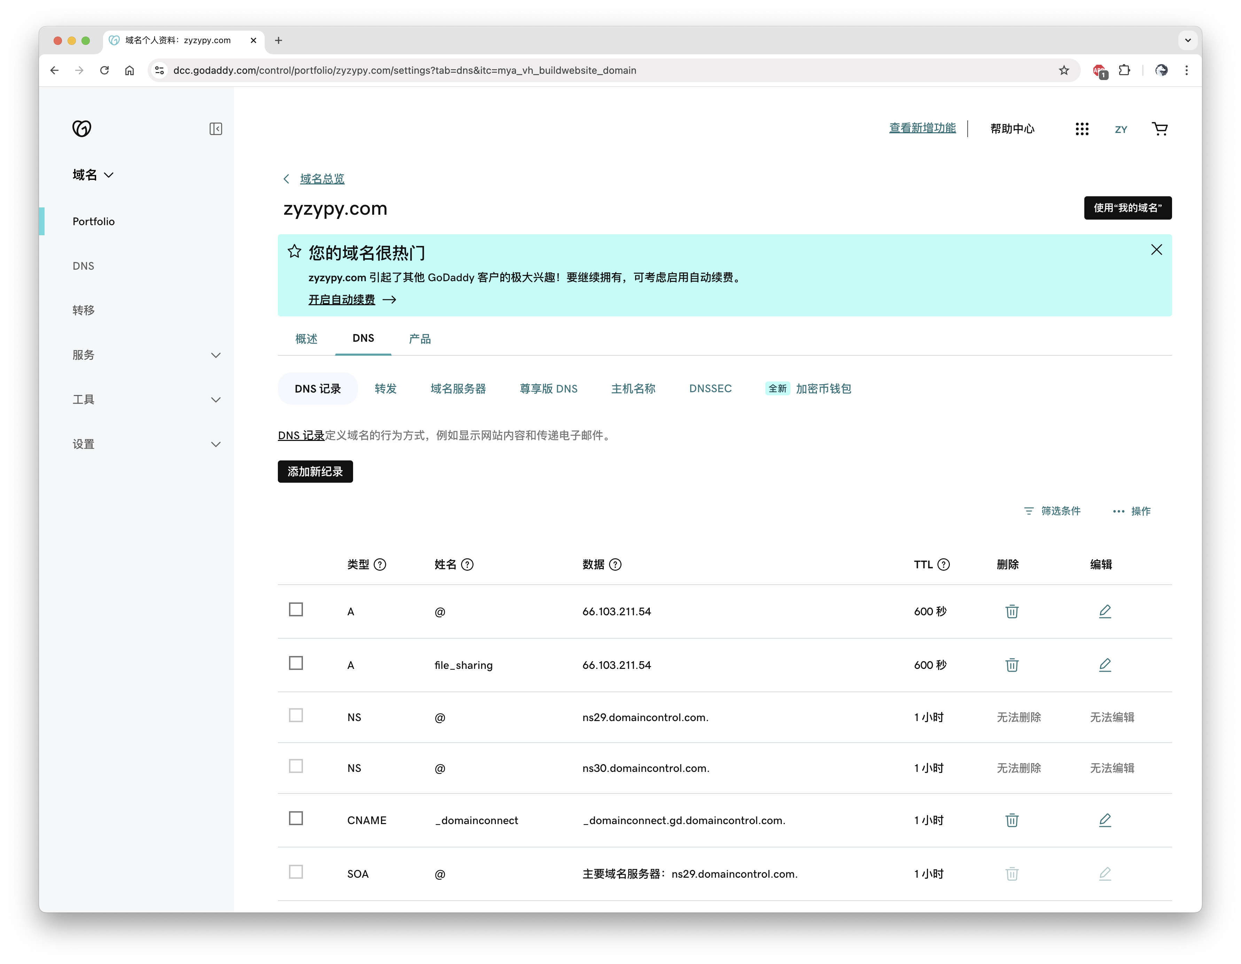Delete the _domainconnect CNAME record
The height and width of the screenshot is (964, 1241).
(x=1012, y=820)
